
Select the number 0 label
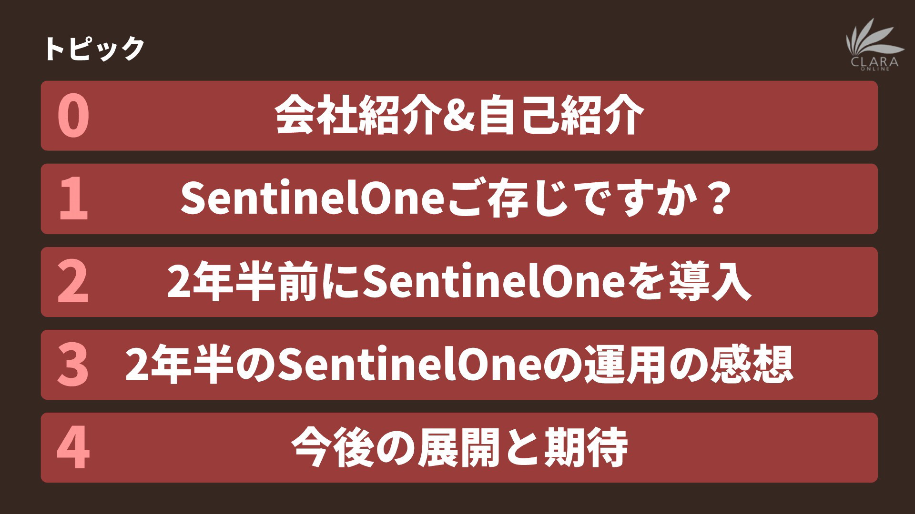tap(73, 116)
